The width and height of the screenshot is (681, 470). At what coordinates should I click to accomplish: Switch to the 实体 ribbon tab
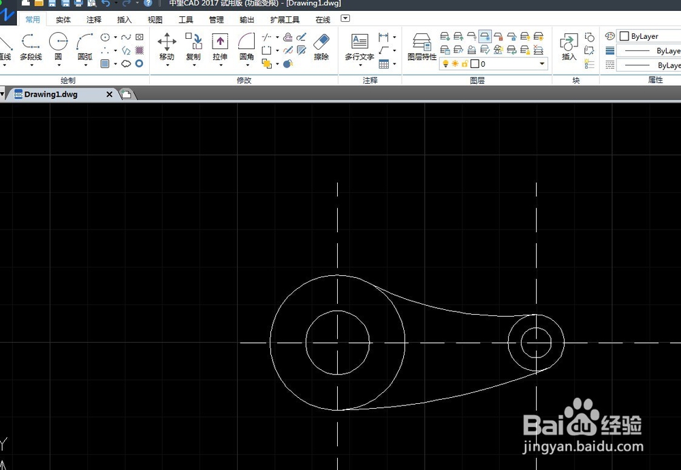63,20
